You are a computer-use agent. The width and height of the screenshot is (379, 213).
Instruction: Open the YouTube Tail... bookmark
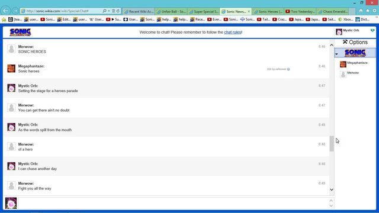pos(264,20)
